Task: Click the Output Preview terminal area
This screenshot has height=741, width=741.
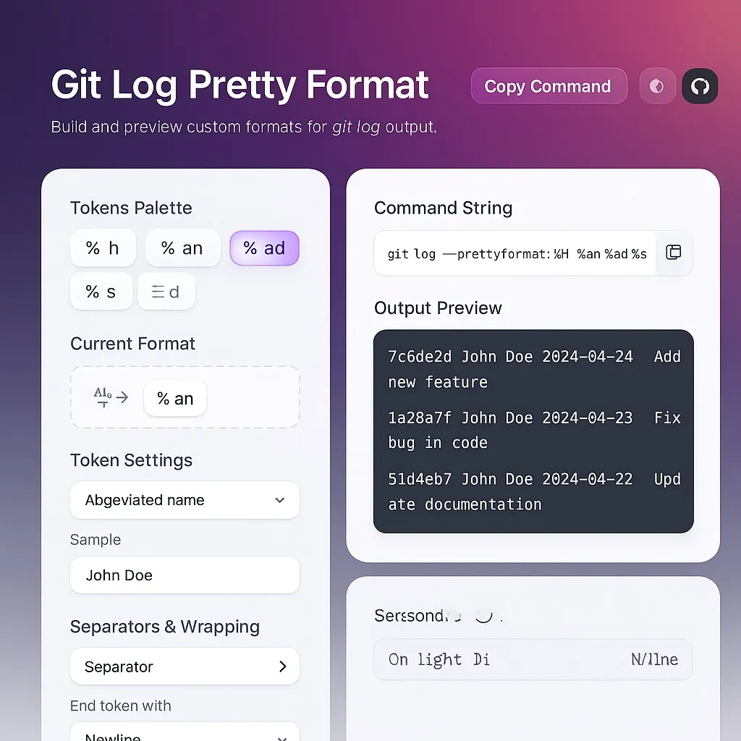Action: 533,431
